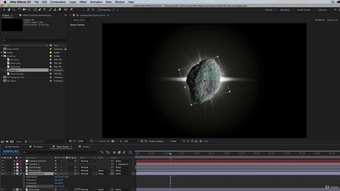Select the Pan Behind anchor point tool
This screenshot has width=340, height=191.
pos(29,10)
